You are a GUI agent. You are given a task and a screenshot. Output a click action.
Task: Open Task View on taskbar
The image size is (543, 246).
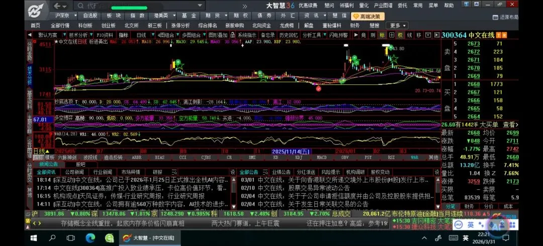[x=71, y=238]
